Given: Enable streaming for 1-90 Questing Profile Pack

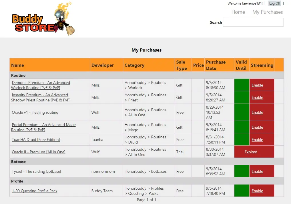Looking at the screenshot, I should [x=257, y=191].
